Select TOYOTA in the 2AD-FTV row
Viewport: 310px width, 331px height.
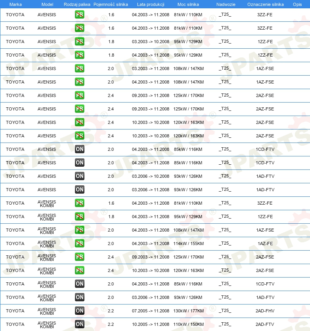click(15, 324)
